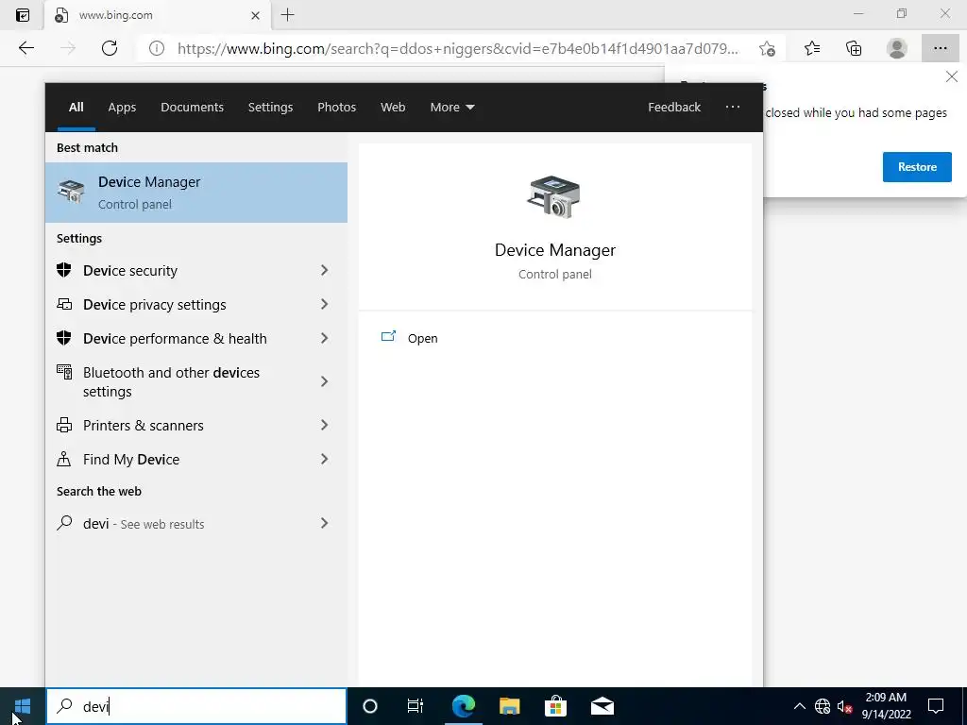The image size is (967, 725).
Task: Dismiss the restore pages popup
Action: [x=952, y=76]
